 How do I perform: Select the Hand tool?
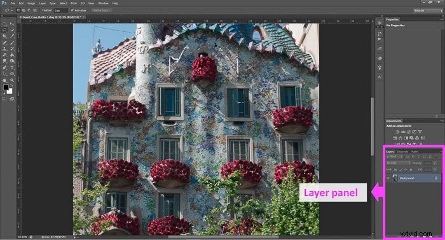[x=4, y=80]
